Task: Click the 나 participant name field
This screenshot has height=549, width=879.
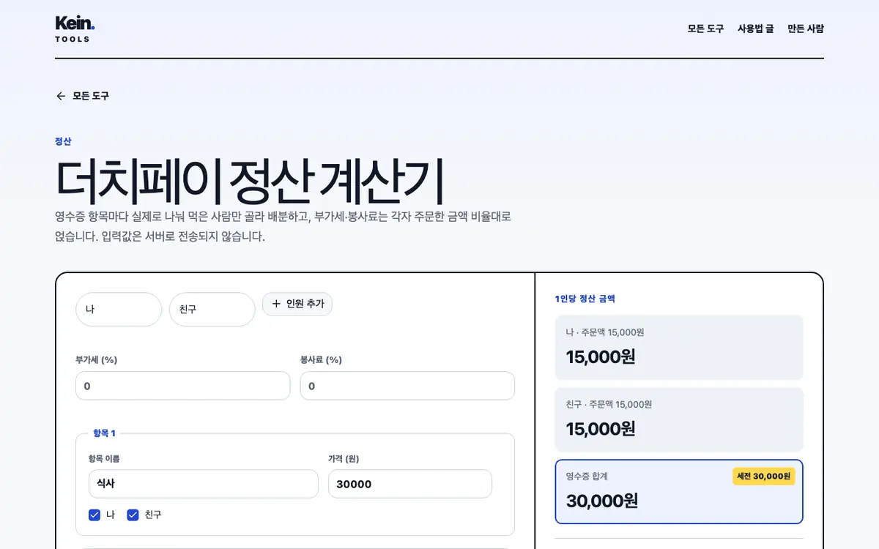Action: click(x=119, y=310)
